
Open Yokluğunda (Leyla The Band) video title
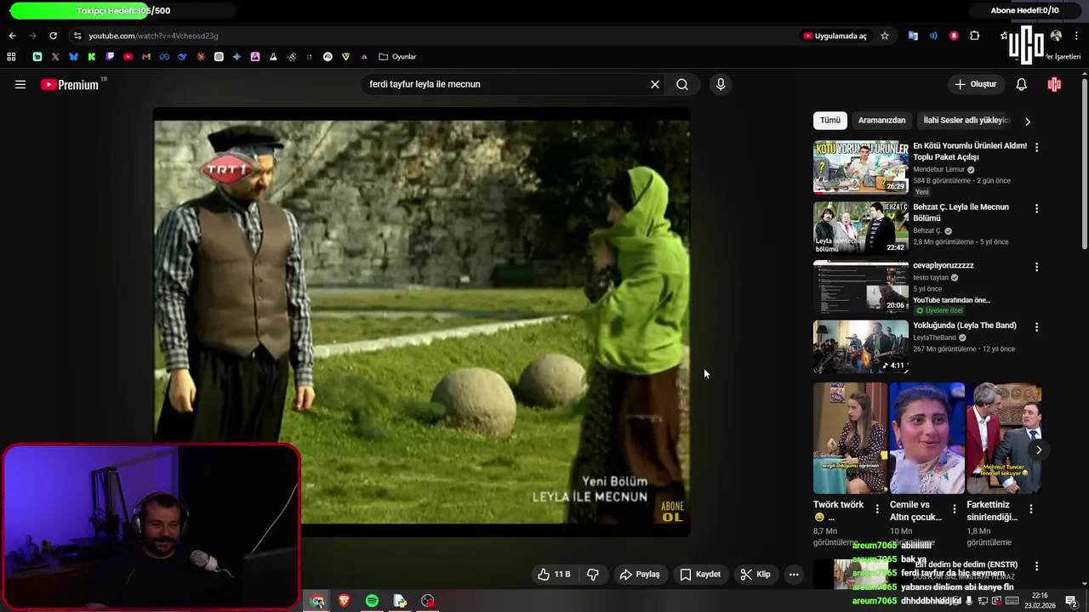pyautogui.click(x=965, y=326)
